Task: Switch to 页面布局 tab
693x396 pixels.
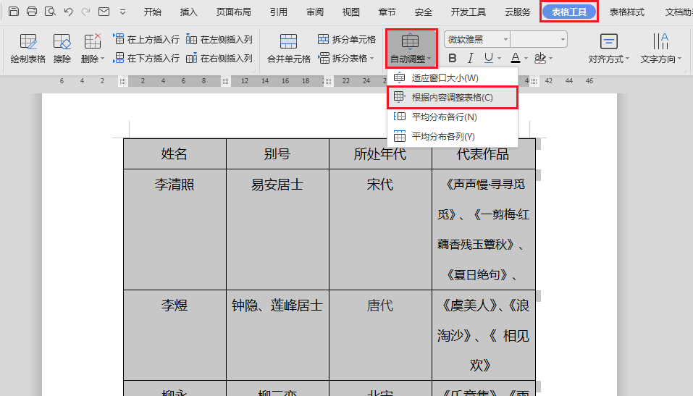Action: coord(233,12)
